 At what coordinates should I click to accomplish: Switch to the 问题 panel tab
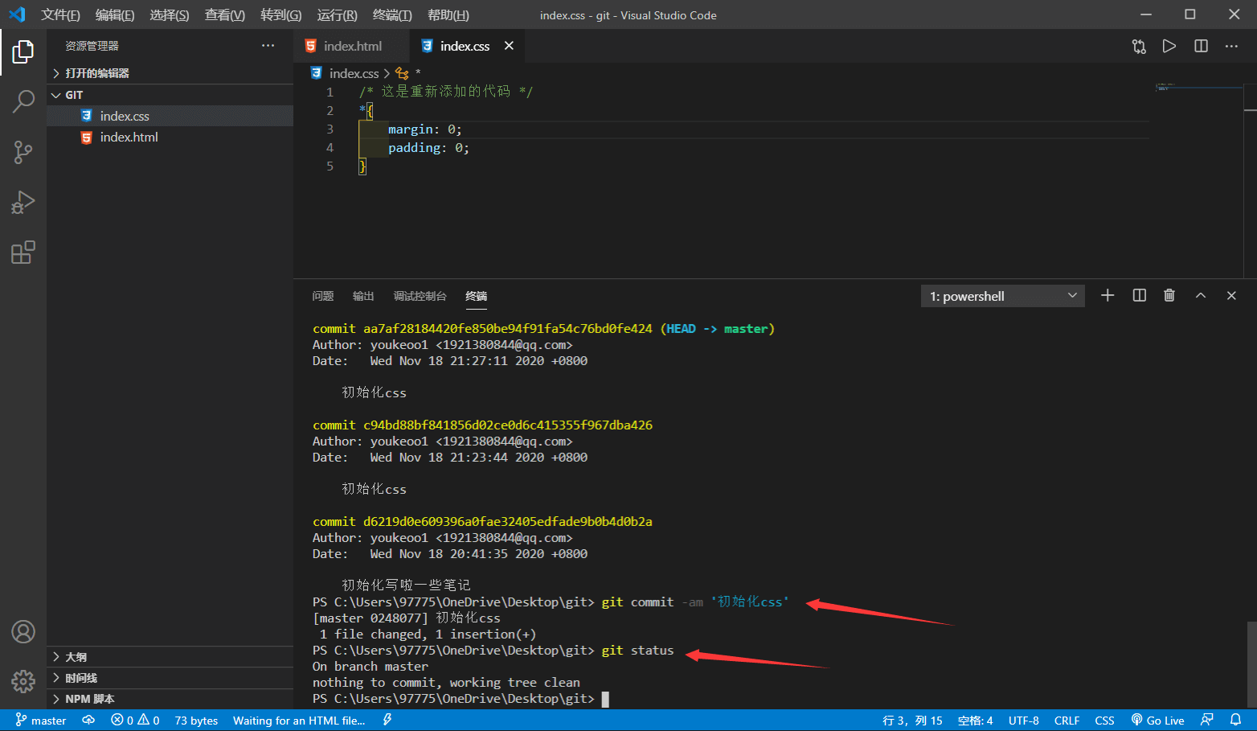coord(323,296)
